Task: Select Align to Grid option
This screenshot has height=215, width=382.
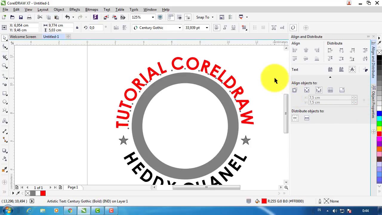Action: click(330, 90)
